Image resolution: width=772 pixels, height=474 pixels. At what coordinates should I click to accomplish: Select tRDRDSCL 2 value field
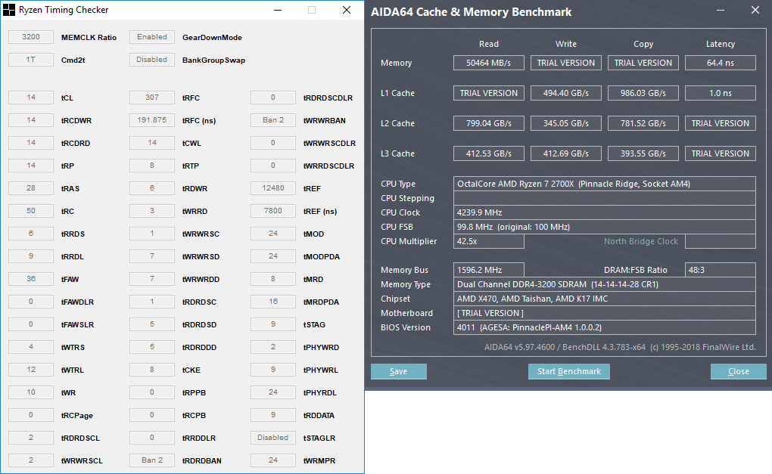coord(31,438)
